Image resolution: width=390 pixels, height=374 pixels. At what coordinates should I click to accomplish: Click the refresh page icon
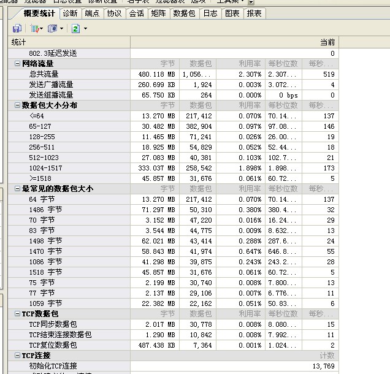pos(75,29)
